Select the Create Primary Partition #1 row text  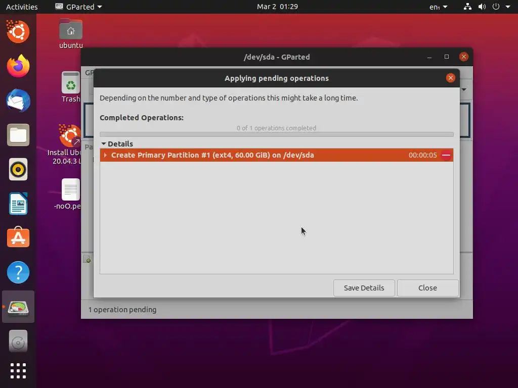[212, 155]
